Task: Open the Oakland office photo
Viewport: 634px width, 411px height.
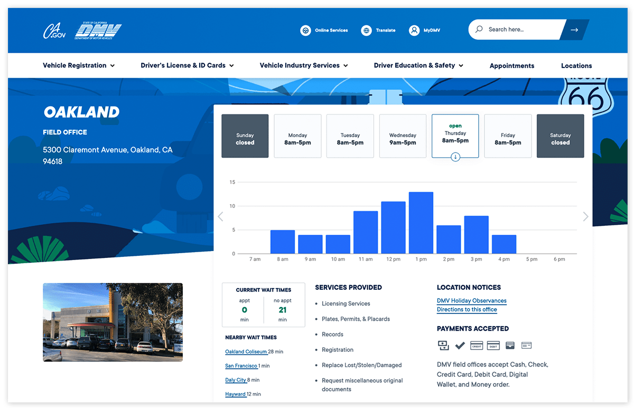Action: tap(113, 322)
